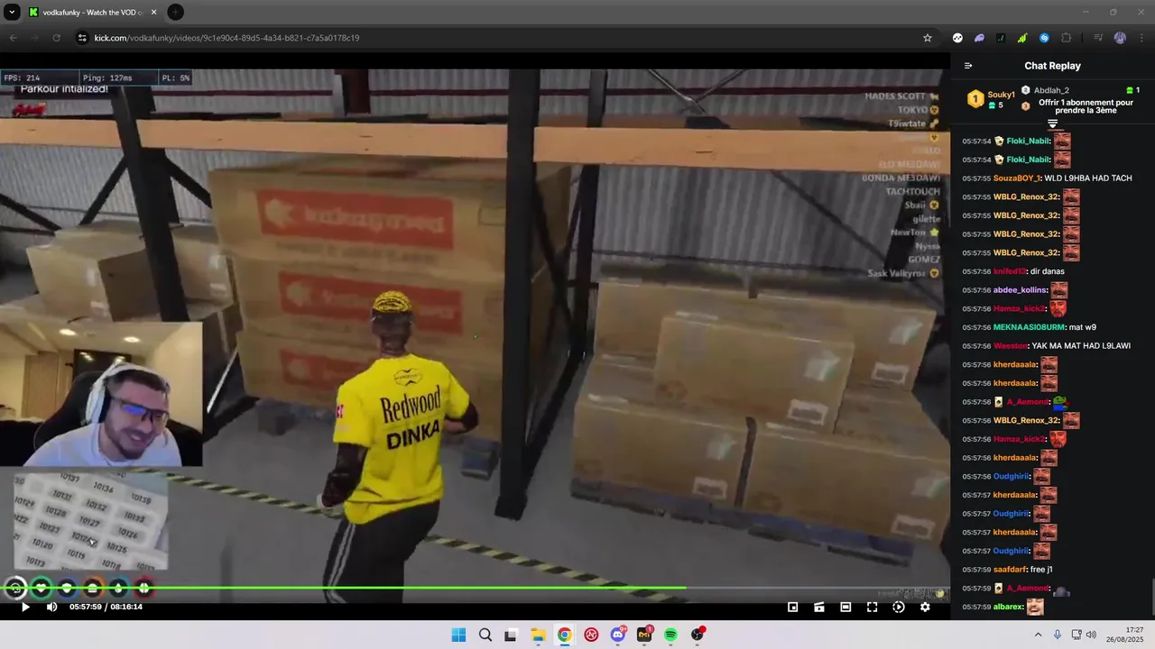Open the dark green square extension icon
Viewport: 1155px width, 649px height.
1001,38
